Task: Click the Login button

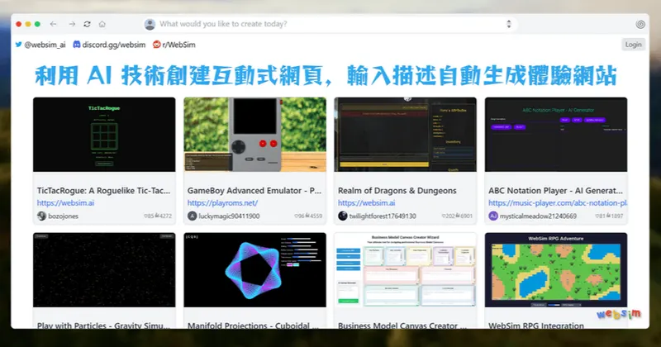Action: coord(633,45)
